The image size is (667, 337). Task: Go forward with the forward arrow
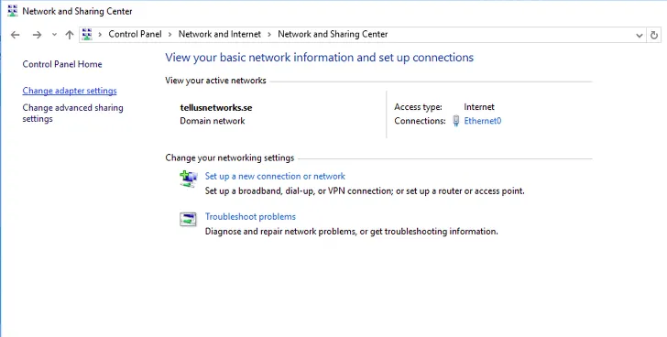click(x=37, y=35)
